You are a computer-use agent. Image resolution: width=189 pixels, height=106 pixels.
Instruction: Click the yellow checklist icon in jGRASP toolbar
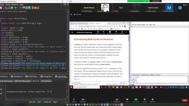click(x=33, y=8)
